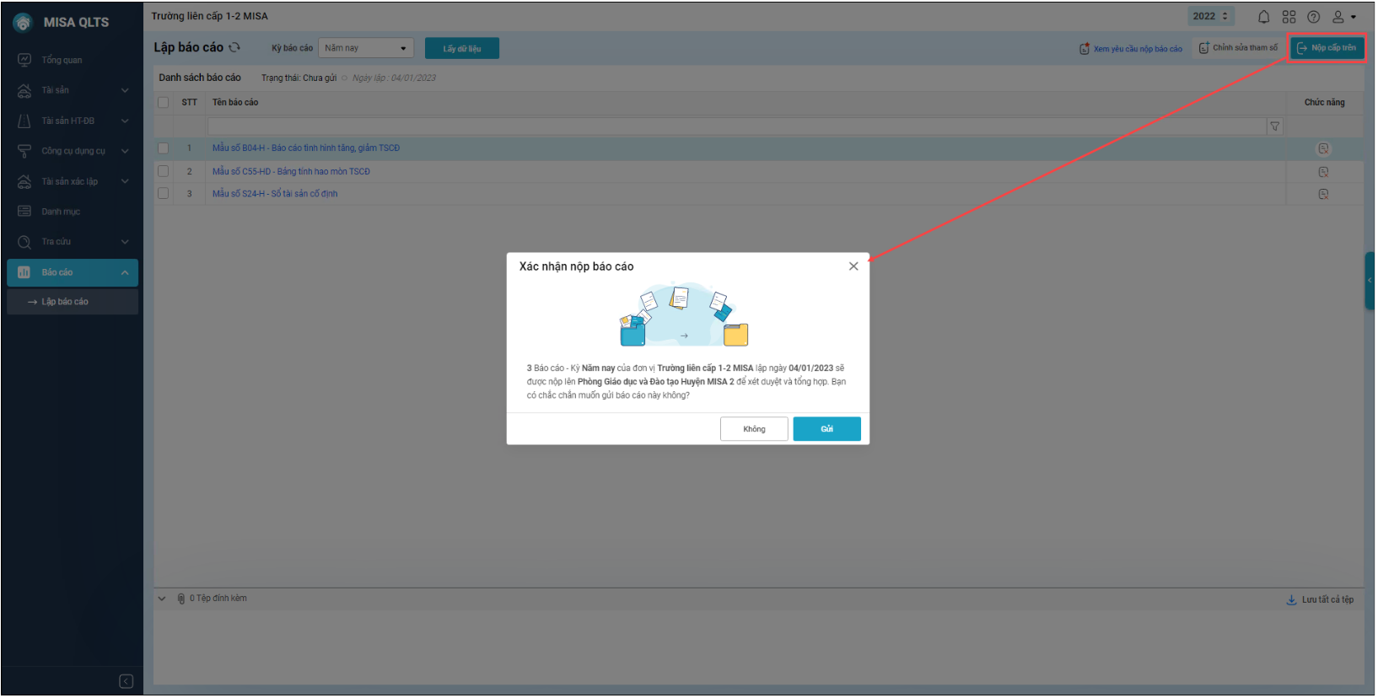1378x698 pixels.
Task: Close the Xác nhận nộp báo cáo dialog
Action: 853,266
